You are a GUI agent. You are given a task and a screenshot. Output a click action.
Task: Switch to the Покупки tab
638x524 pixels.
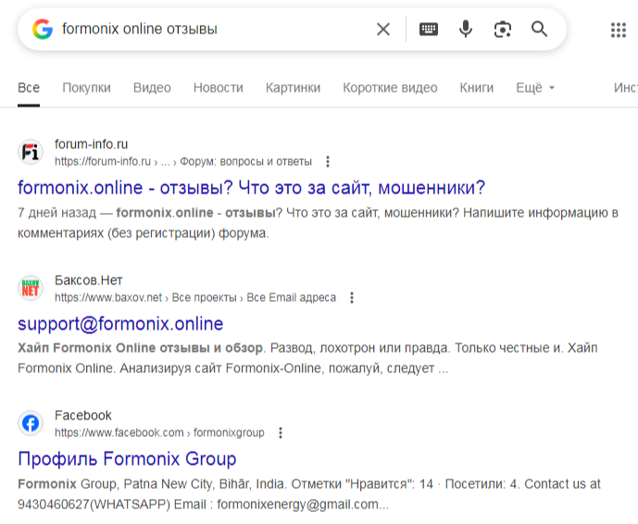click(87, 88)
